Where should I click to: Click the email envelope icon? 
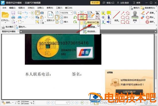pyautogui.click(x=20, y=13)
